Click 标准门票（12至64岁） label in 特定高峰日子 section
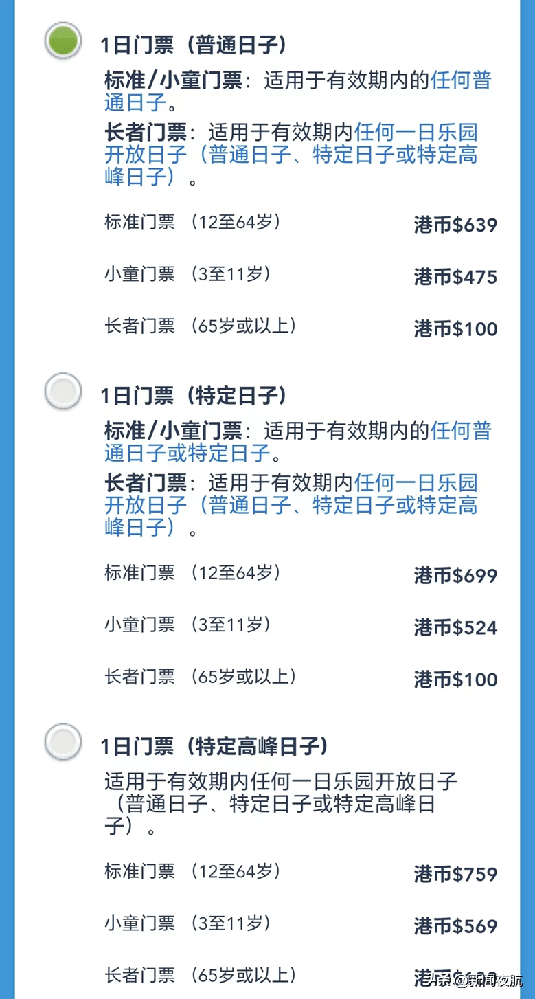The image size is (535, 999). [192, 872]
